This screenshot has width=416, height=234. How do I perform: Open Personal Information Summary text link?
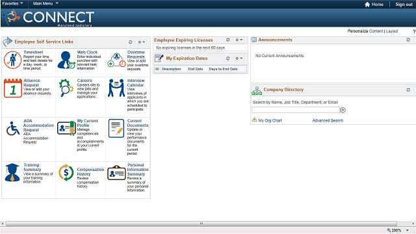pos(138,170)
